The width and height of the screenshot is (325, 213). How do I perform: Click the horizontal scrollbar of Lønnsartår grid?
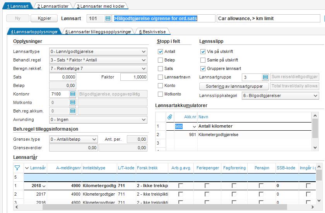click(164, 207)
